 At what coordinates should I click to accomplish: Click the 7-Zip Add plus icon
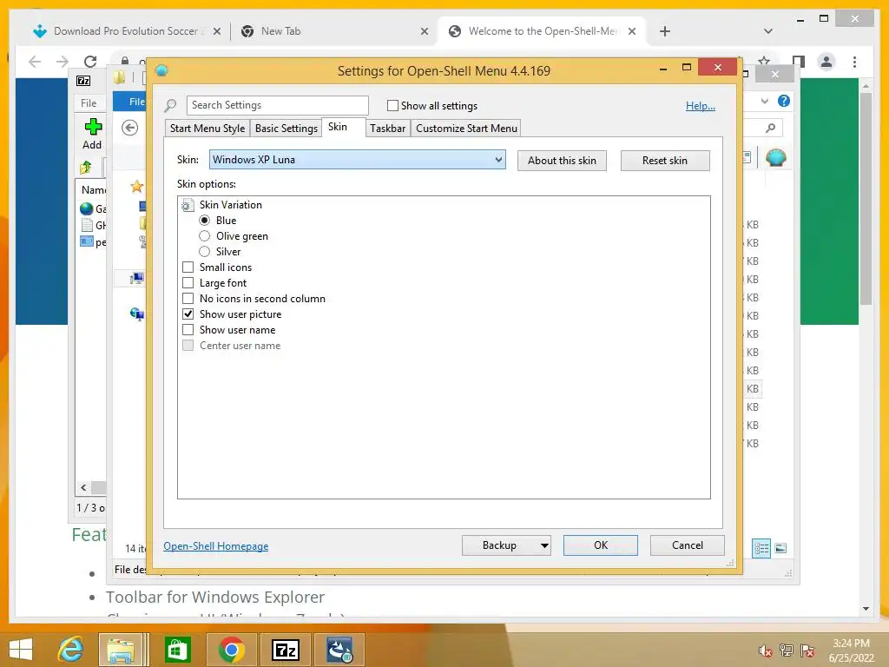click(x=93, y=127)
